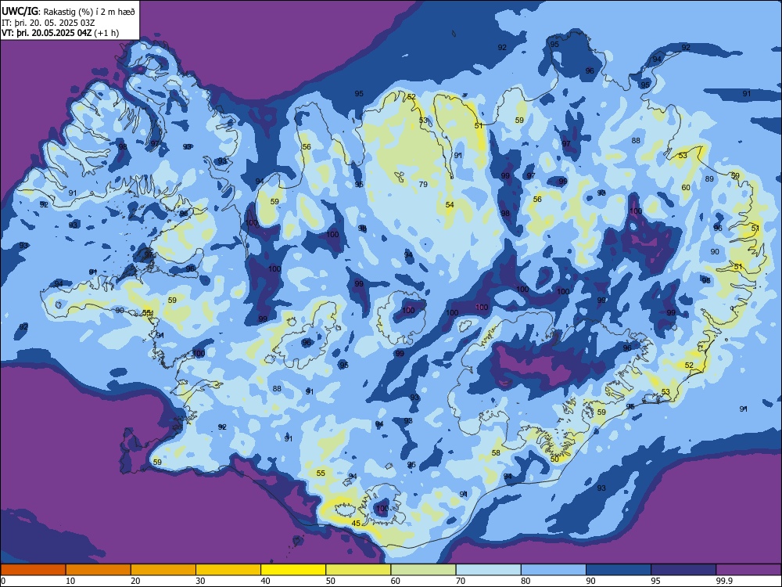Pick the 40–50 bright yellow legend swatch
The width and height of the screenshot is (782, 587).
pyautogui.click(x=293, y=570)
